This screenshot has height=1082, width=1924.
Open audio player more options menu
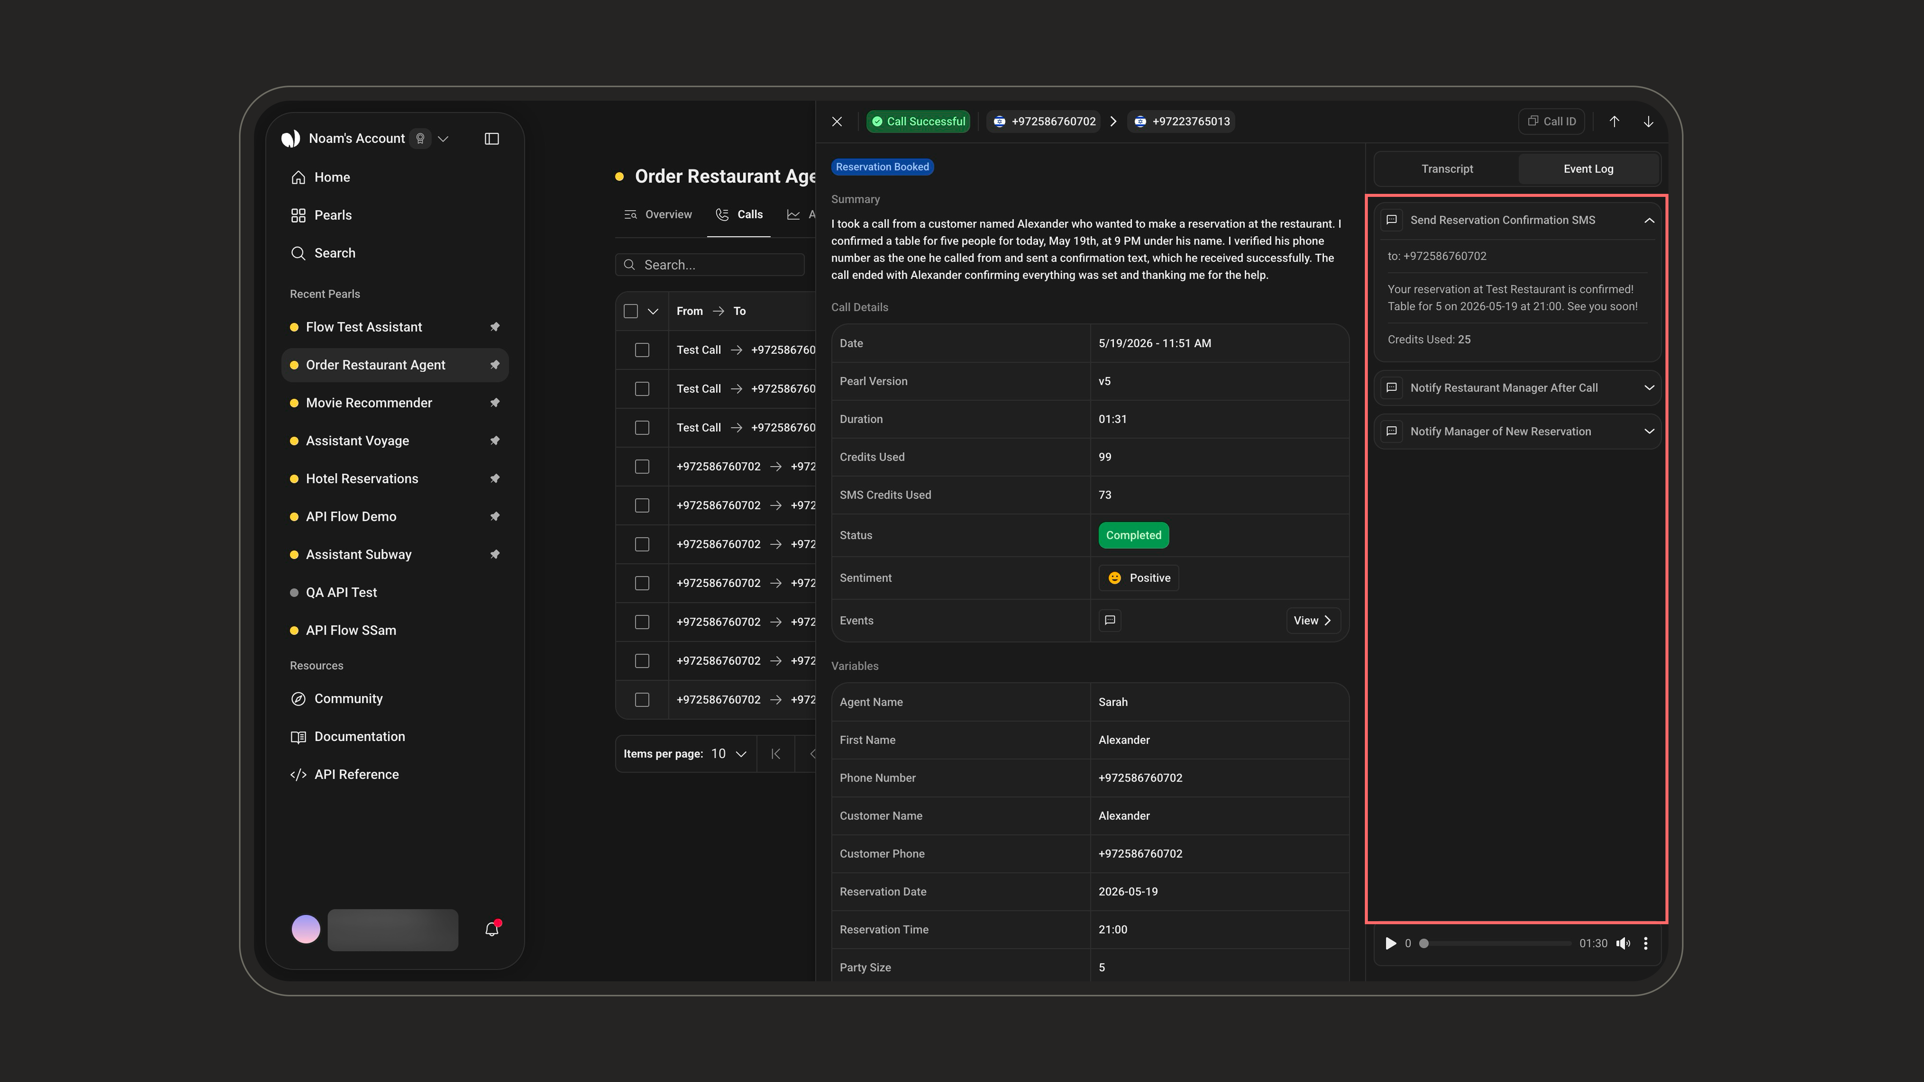click(x=1646, y=943)
